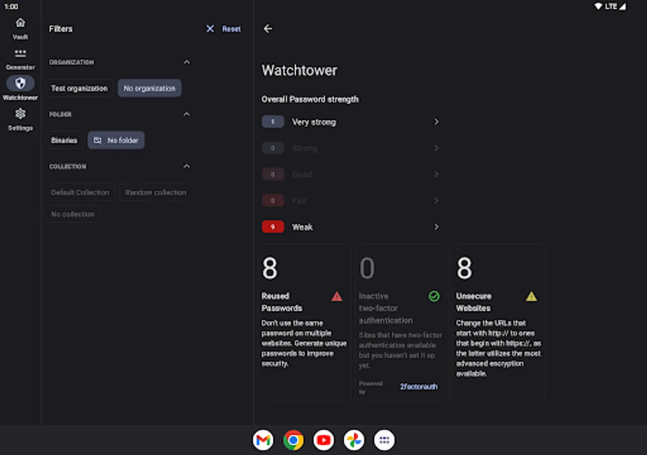The image size is (647, 455).
Task: Launch Chrome from the taskbar
Action: [293, 440]
